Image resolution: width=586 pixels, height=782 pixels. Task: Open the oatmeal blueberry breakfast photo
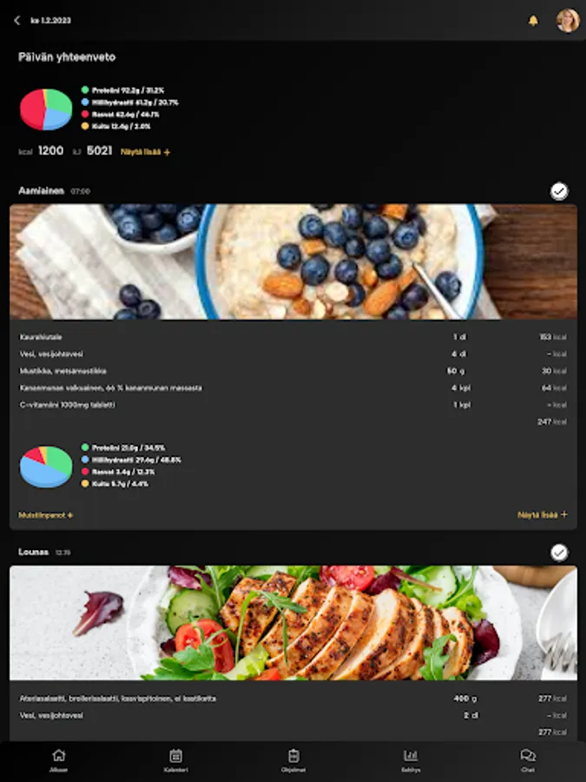[x=293, y=262]
